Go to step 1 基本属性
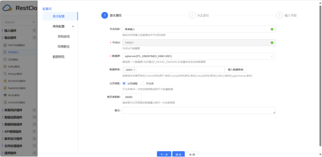 click(111, 15)
